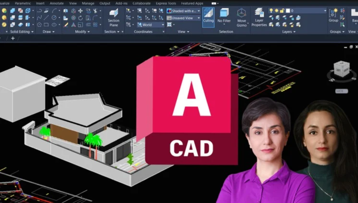Viewport: 358px width, 203px height.
Task: Switch to the Manage ribbon tab
Action: 88,4
